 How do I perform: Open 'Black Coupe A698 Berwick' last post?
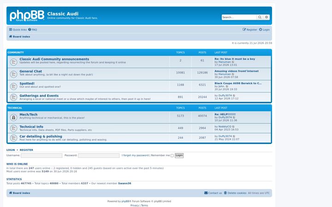(238, 83)
